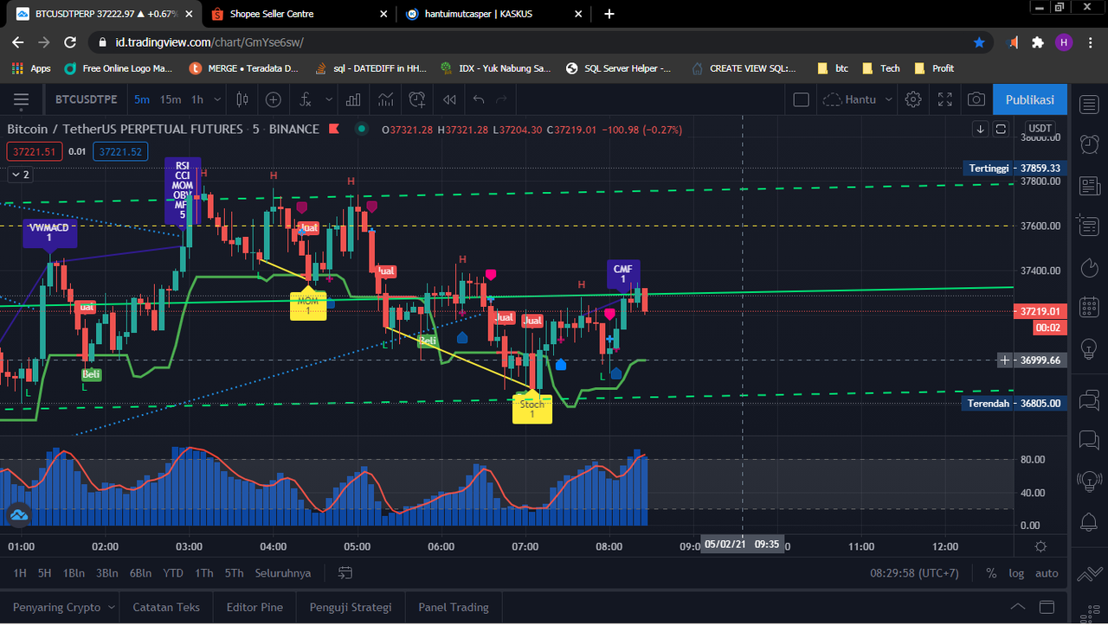Open the hamburger main menu
This screenshot has width=1108, height=625.
click(x=22, y=99)
